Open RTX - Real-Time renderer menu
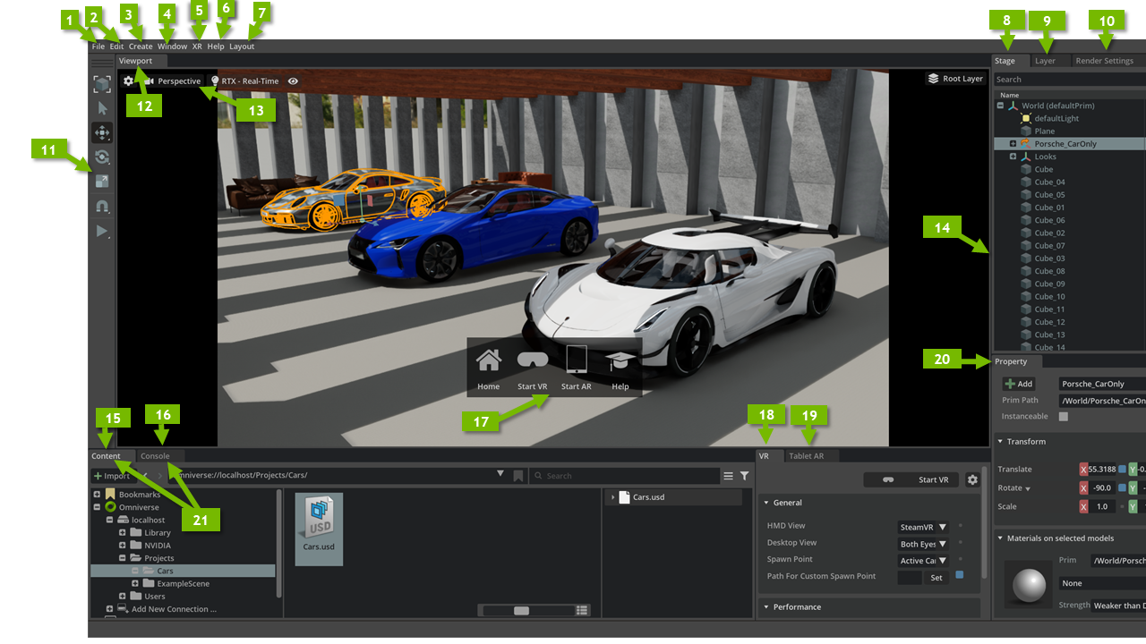 [244, 80]
